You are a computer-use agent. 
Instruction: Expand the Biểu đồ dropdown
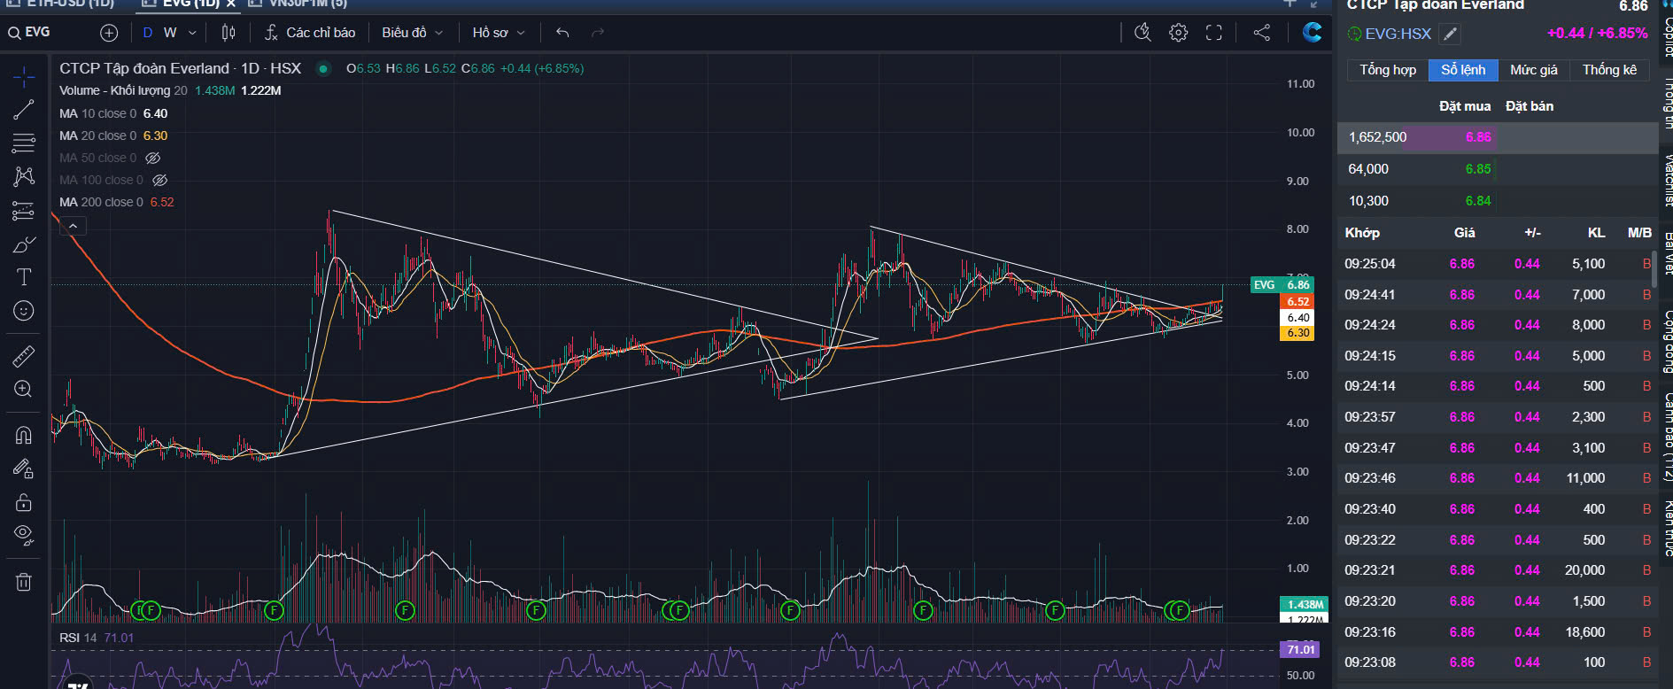(x=412, y=33)
